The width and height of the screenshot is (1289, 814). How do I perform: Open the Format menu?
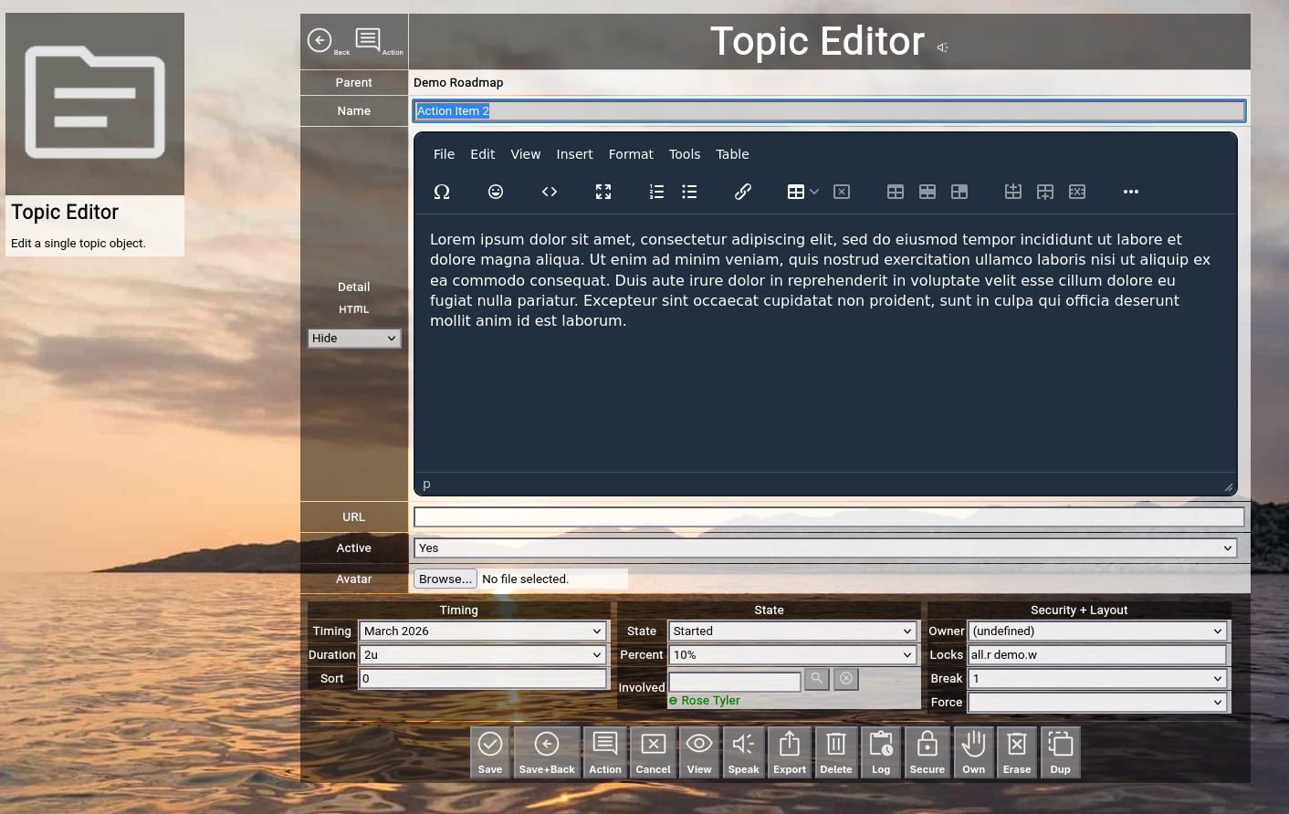click(631, 154)
